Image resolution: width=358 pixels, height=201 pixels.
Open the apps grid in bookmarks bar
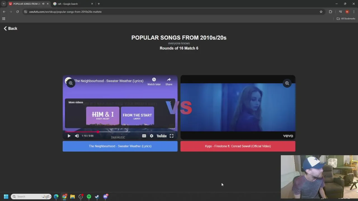point(4,19)
